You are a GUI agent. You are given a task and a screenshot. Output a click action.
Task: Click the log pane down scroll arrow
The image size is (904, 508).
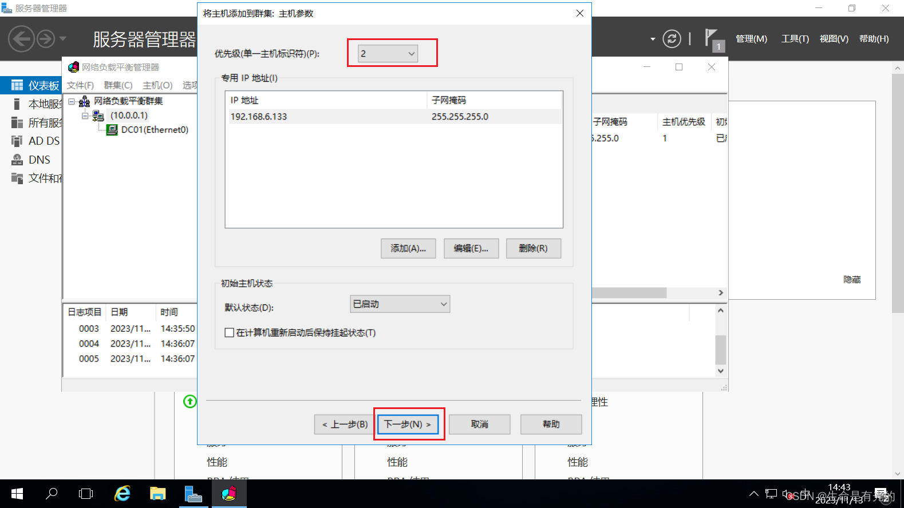click(x=721, y=371)
